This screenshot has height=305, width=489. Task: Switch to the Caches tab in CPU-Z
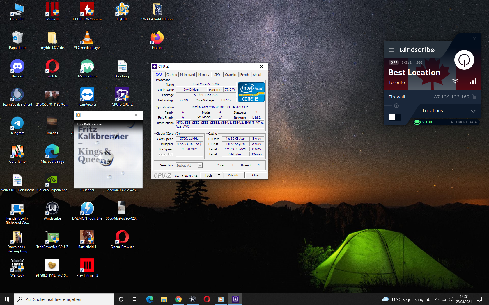(171, 75)
